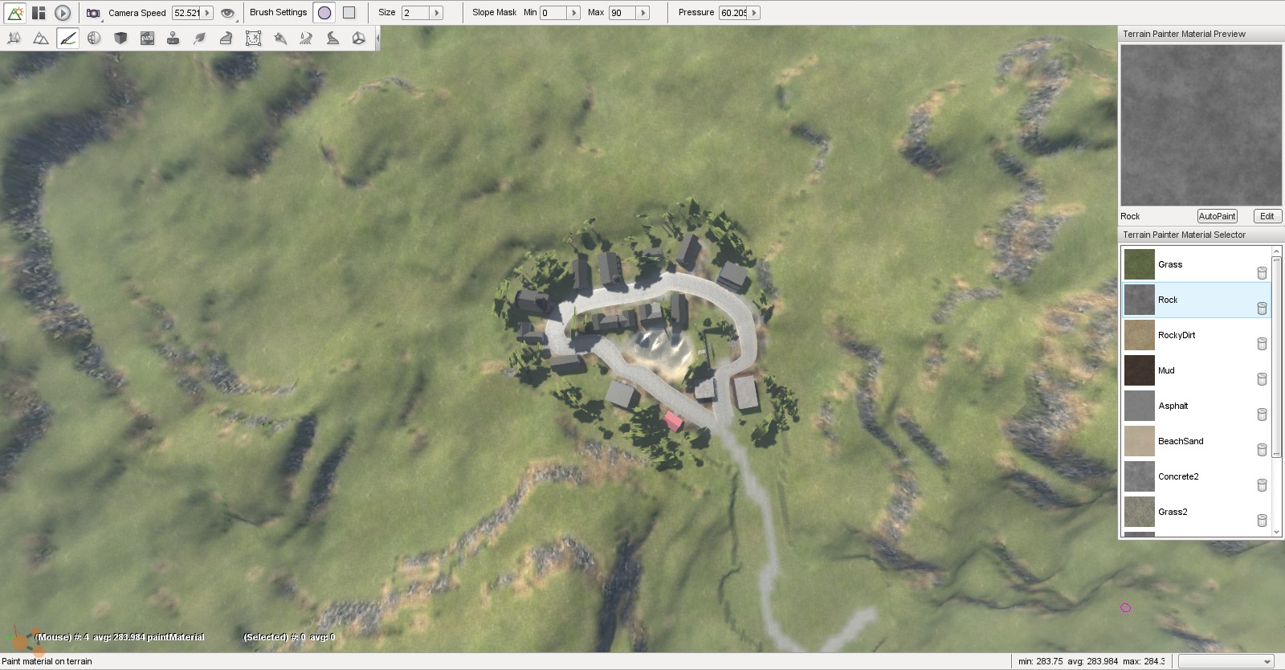Click the 'Terrain Painter Material Preview' panel title
This screenshot has width=1285, height=670.
[x=1184, y=34]
